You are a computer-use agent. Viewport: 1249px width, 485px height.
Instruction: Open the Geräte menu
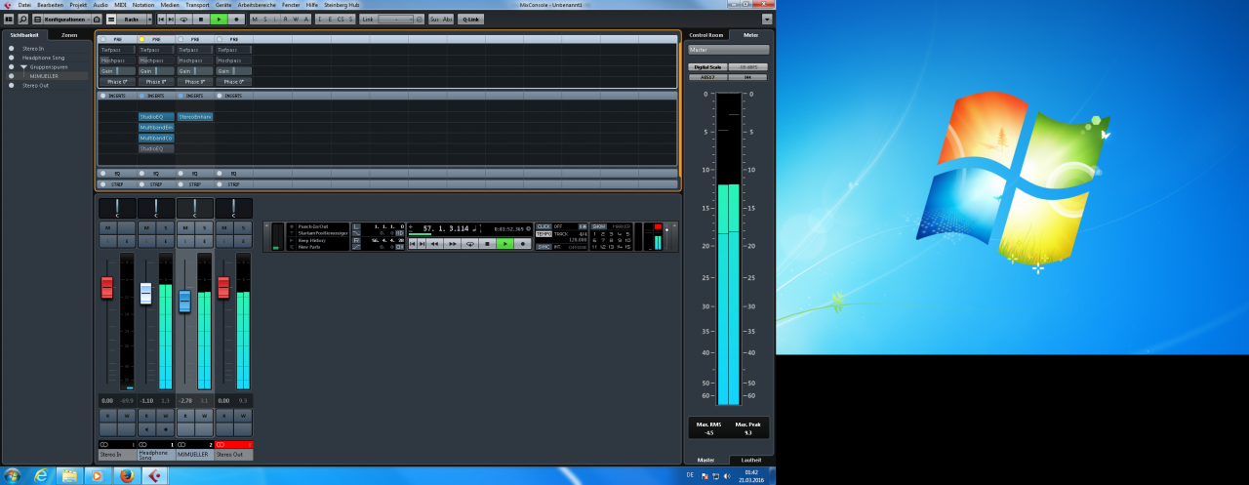pyautogui.click(x=223, y=5)
